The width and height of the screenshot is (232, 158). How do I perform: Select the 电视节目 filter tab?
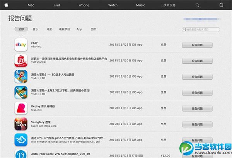65,29
